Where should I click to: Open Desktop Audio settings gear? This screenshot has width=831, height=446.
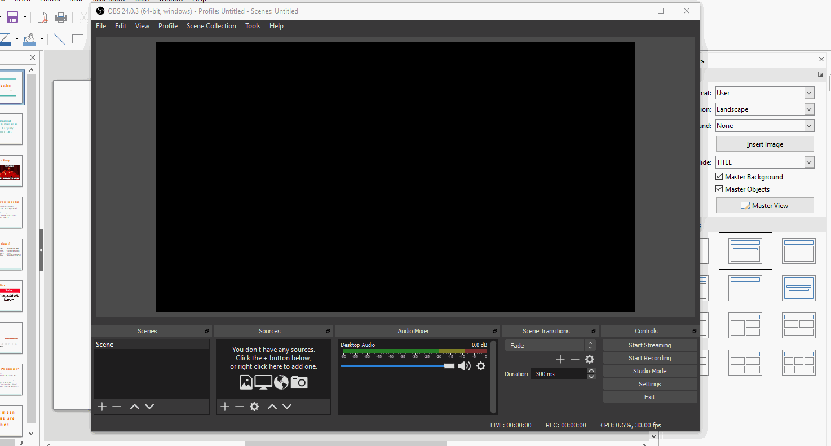481,366
